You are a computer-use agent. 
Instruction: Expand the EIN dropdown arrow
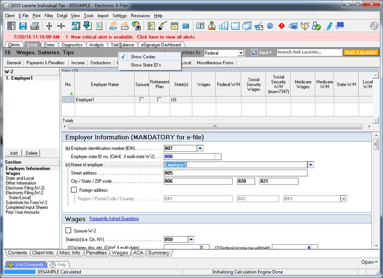(x=200, y=149)
